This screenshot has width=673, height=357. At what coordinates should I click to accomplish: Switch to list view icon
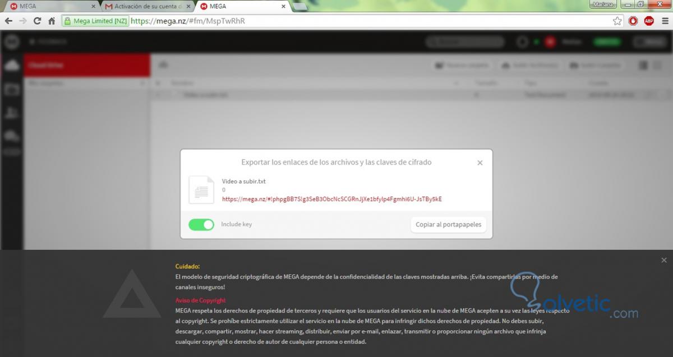tap(643, 65)
